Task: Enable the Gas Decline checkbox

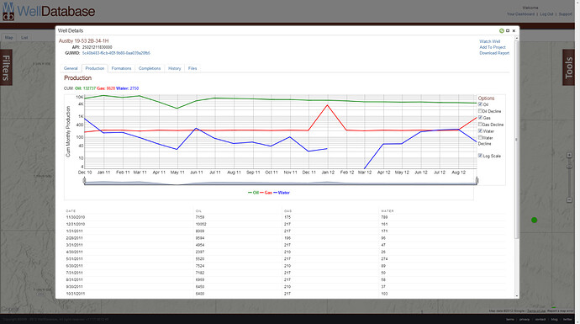Action: (x=480, y=125)
